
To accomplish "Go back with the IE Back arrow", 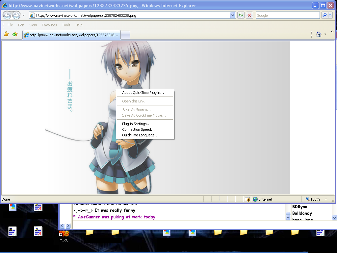I will point(7,15).
